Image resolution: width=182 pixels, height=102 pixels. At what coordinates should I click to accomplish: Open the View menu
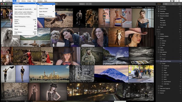[x=34, y=1]
